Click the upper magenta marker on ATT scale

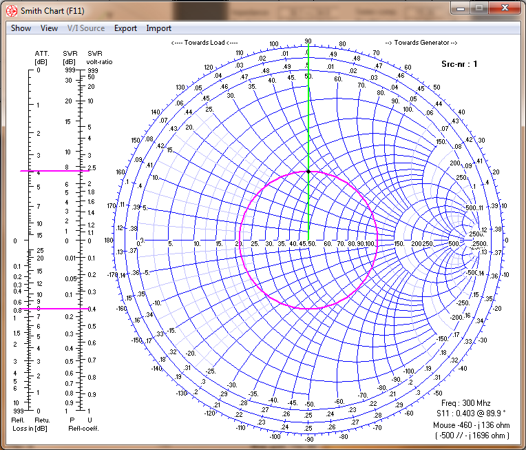[54, 171]
